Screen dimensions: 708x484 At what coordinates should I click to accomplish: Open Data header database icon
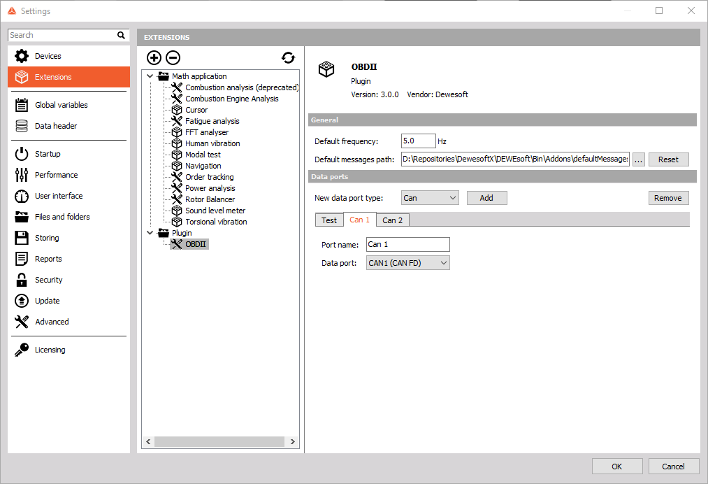point(21,126)
